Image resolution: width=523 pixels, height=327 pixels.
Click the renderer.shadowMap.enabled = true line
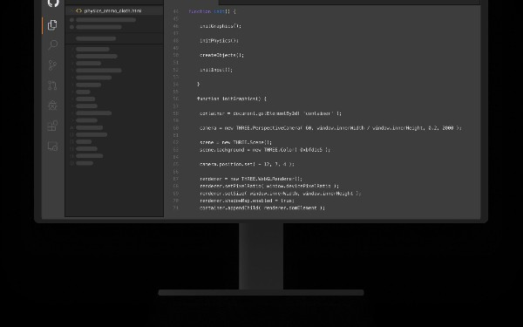point(248,201)
